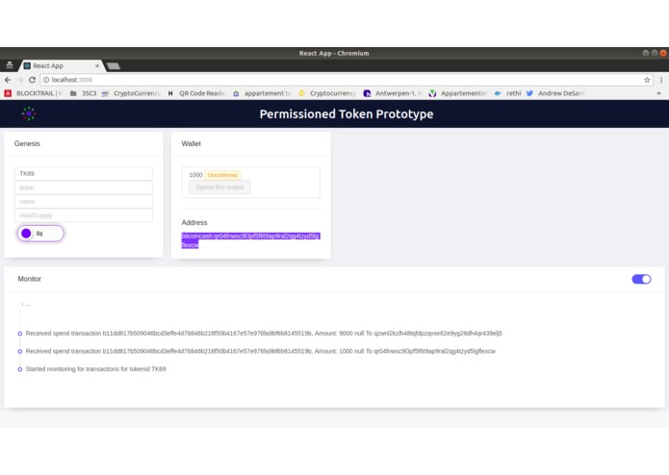Click the browser back arrow
The height and width of the screenshot is (475, 669).
click(x=8, y=80)
